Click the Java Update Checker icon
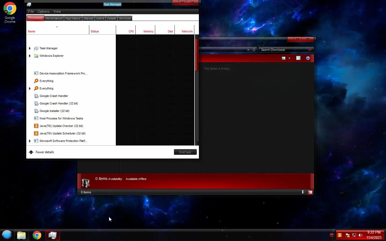 click(x=36, y=126)
